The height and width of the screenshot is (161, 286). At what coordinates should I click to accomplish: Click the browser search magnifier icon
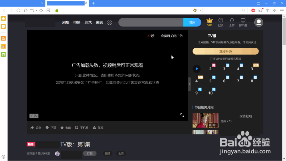pos(243,11)
